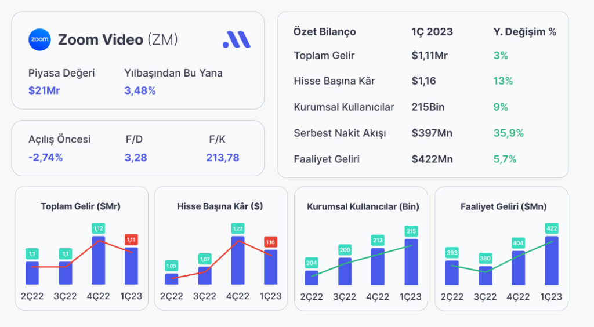Click the F/K label
Viewport: 594px width, 327px height.
point(217,139)
